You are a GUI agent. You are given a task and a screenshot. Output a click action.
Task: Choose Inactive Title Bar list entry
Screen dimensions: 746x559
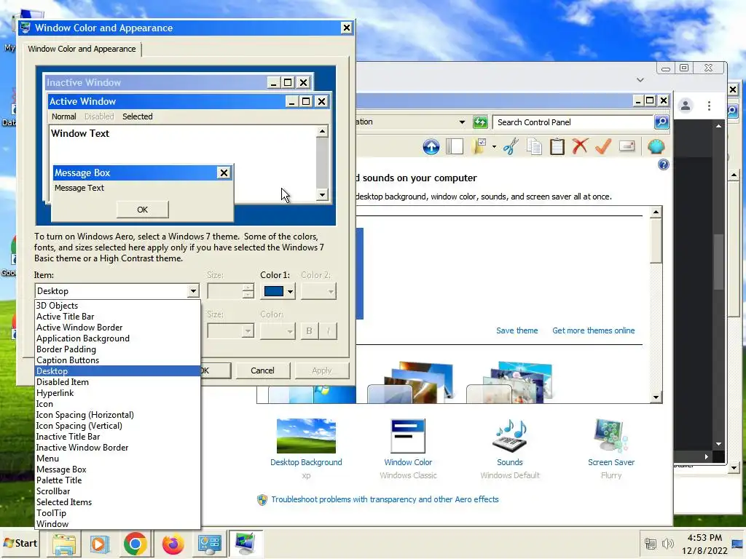tap(118, 437)
